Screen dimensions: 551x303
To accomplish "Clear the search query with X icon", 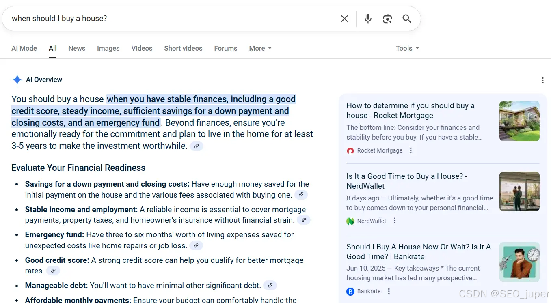I will tap(344, 19).
